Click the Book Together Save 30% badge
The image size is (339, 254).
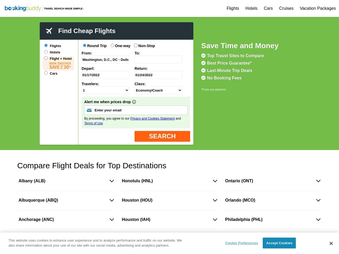tap(60, 66)
